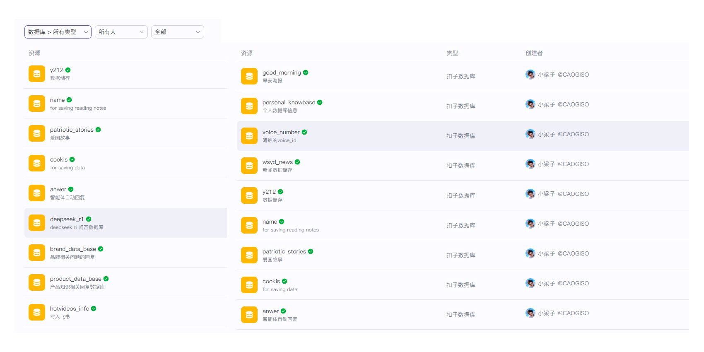Click the database icon for good_morning

click(249, 76)
